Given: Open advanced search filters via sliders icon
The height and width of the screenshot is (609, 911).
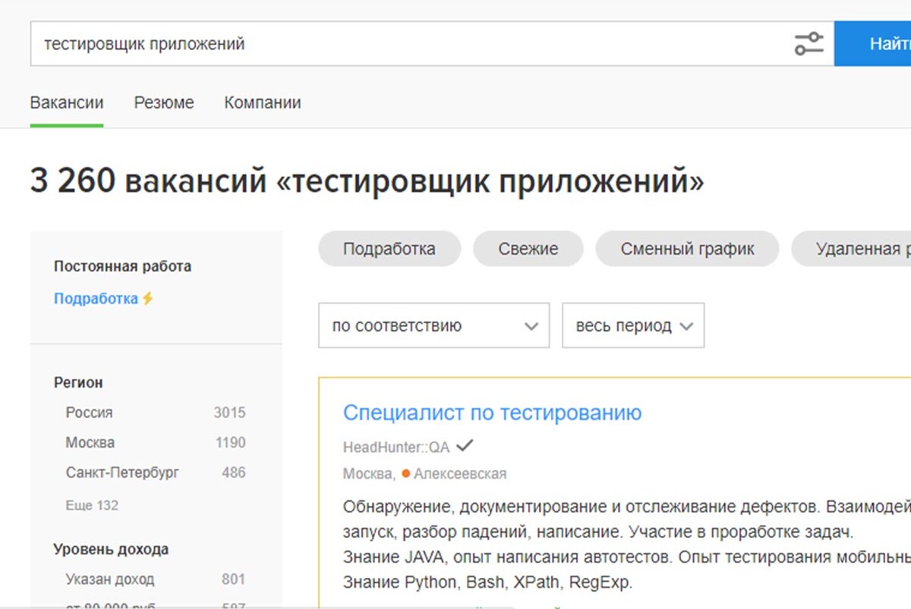Looking at the screenshot, I should point(809,43).
